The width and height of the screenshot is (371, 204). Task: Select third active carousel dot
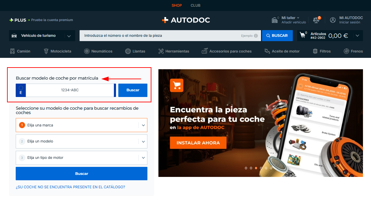click(x=256, y=168)
